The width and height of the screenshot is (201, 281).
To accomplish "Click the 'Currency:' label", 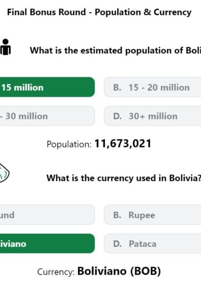I will [x=56, y=272].
